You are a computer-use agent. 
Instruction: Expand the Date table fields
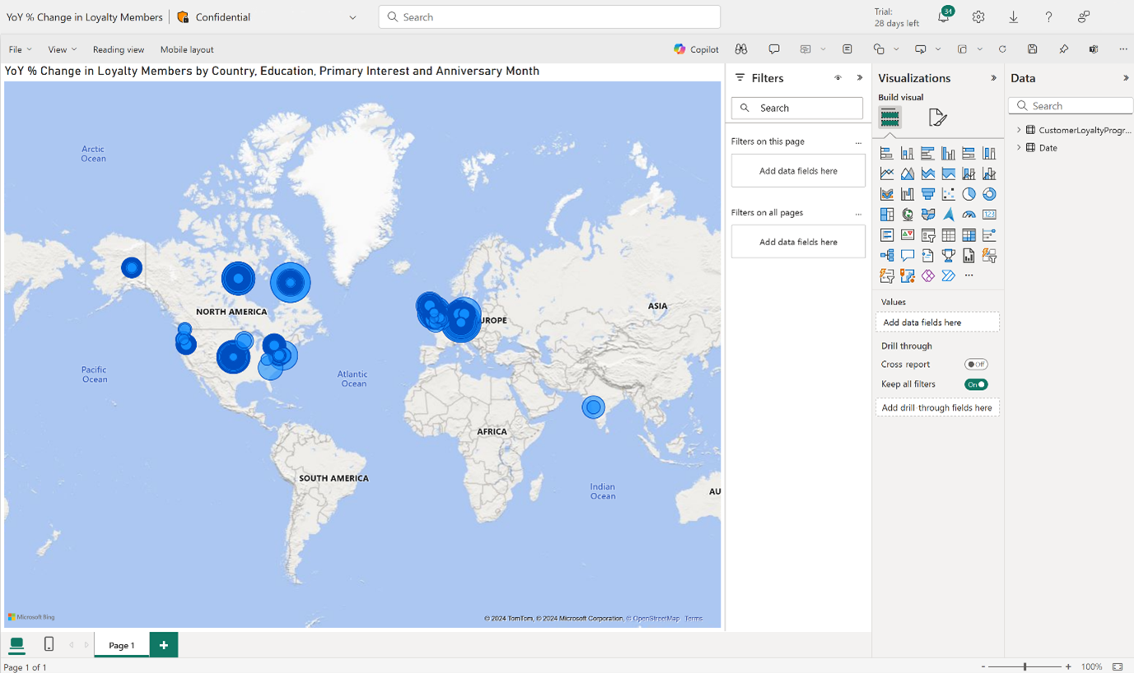[x=1019, y=148]
